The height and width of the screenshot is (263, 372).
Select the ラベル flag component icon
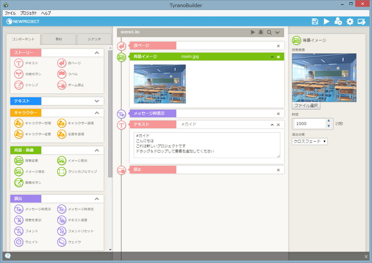point(61,74)
